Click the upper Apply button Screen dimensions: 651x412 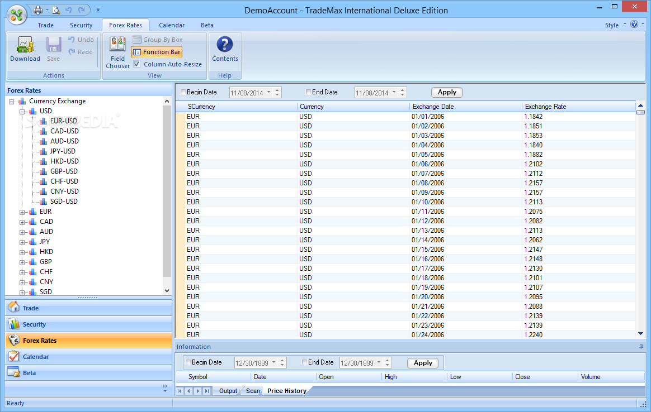[447, 93]
